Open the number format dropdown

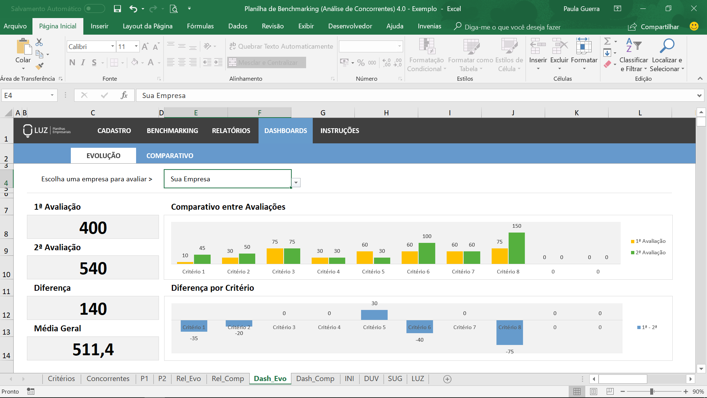(399, 46)
